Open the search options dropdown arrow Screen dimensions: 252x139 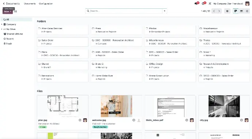(x=165, y=11)
